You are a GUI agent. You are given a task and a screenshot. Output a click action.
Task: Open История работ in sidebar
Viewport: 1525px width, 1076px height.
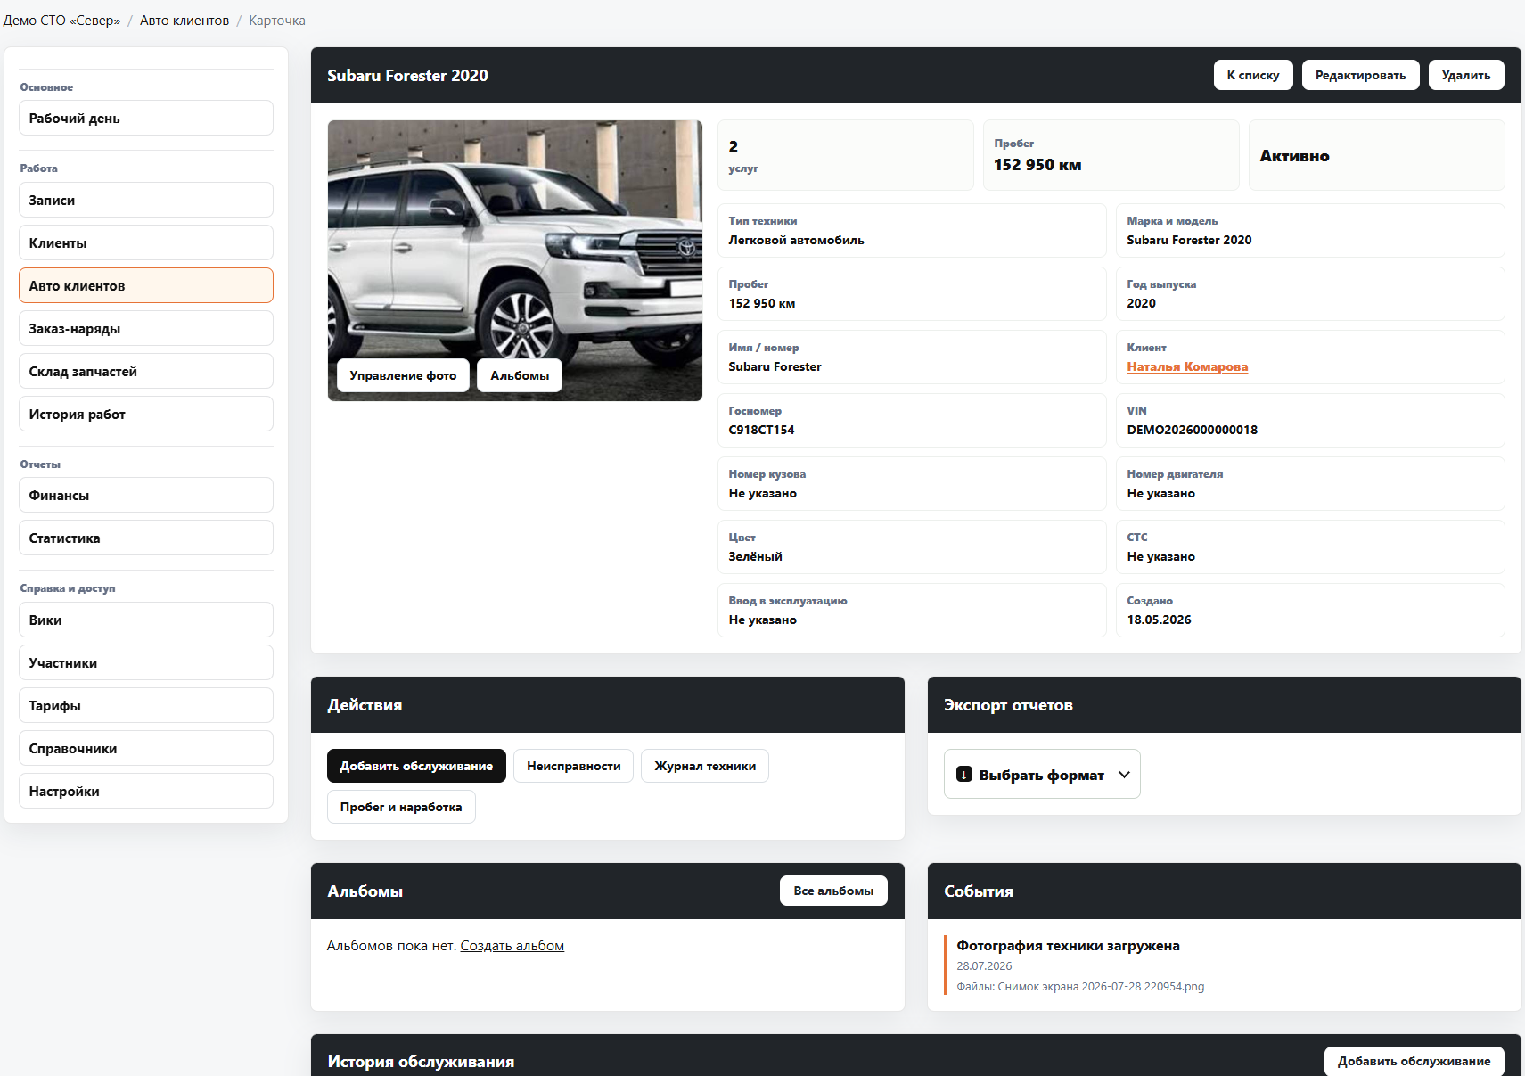pyautogui.click(x=146, y=414)
